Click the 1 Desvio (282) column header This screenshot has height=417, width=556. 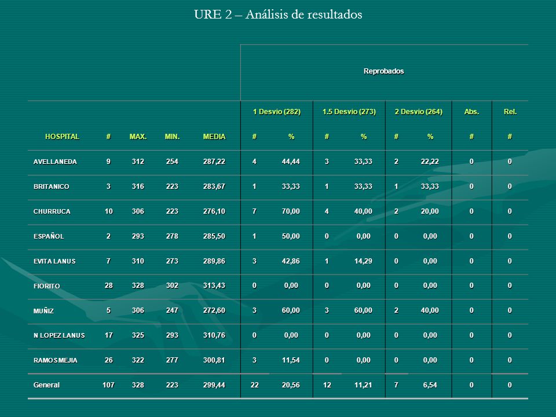[x=277, y=112]
